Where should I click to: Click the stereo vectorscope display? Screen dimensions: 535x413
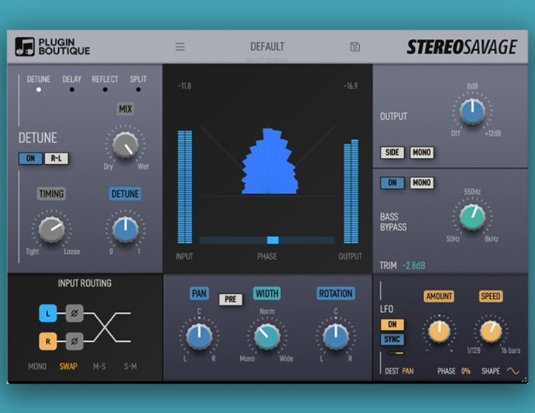tap(267, 160)
